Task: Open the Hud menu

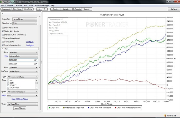Action: (25, 5)
